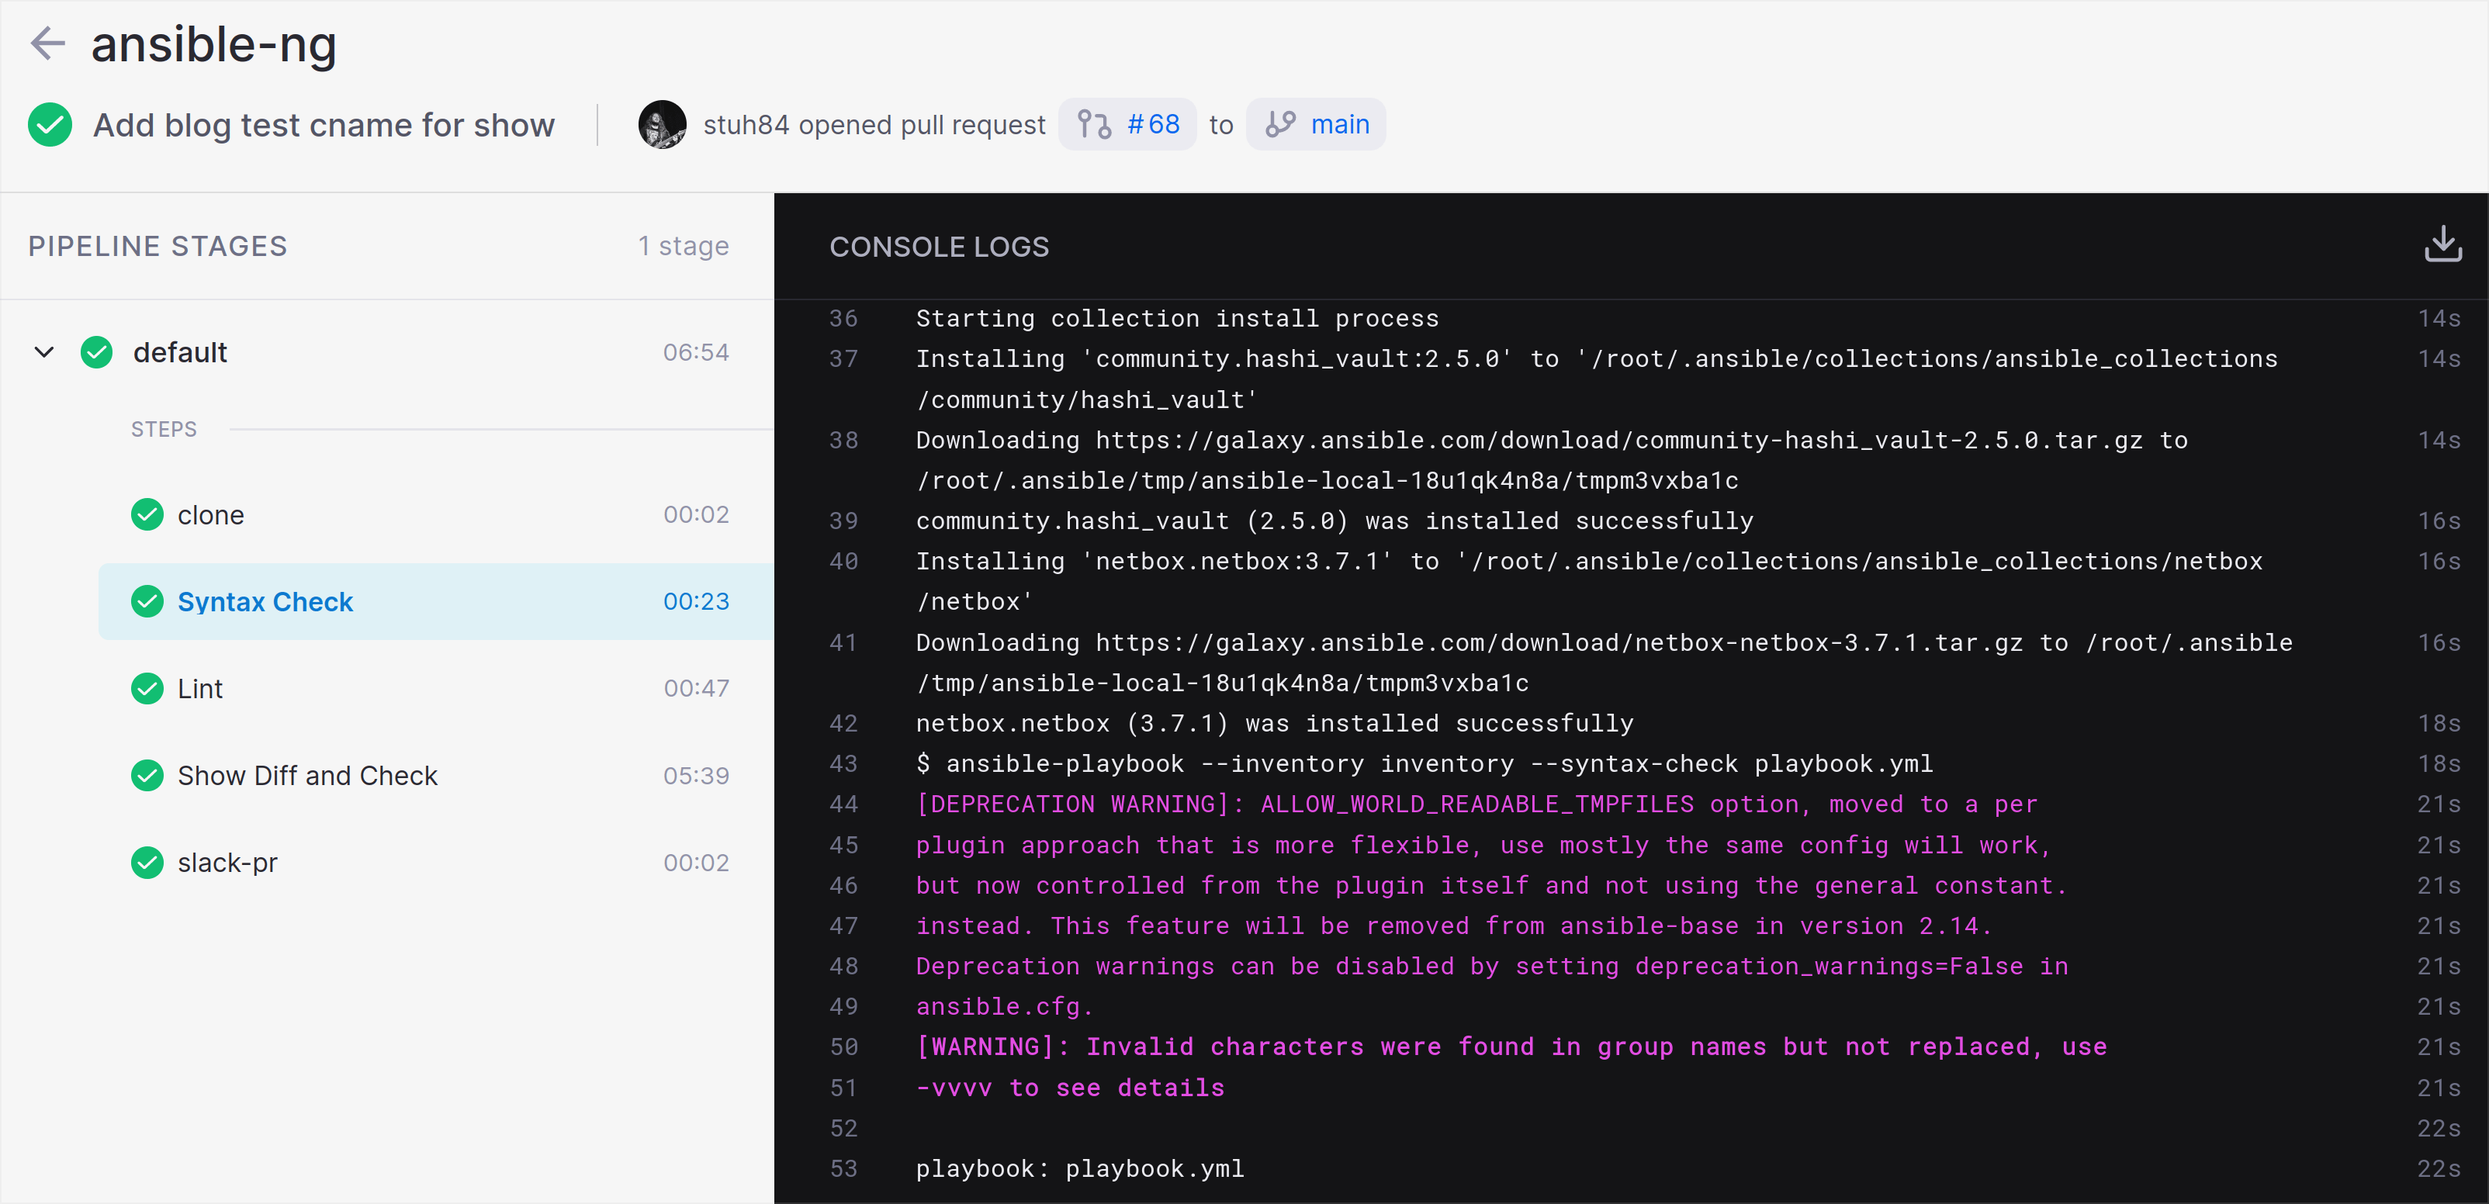
Task: Select the Show Diff and Check step
Action: tap(307, 775)
